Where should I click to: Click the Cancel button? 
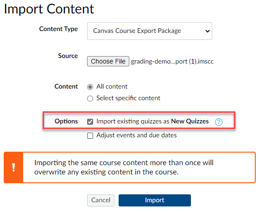(101, 200)
